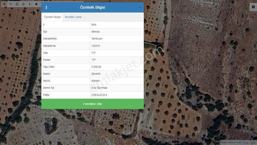Click the Favorilere ekle button
This screenshot has height=145, width=257.
coord(92,104)
